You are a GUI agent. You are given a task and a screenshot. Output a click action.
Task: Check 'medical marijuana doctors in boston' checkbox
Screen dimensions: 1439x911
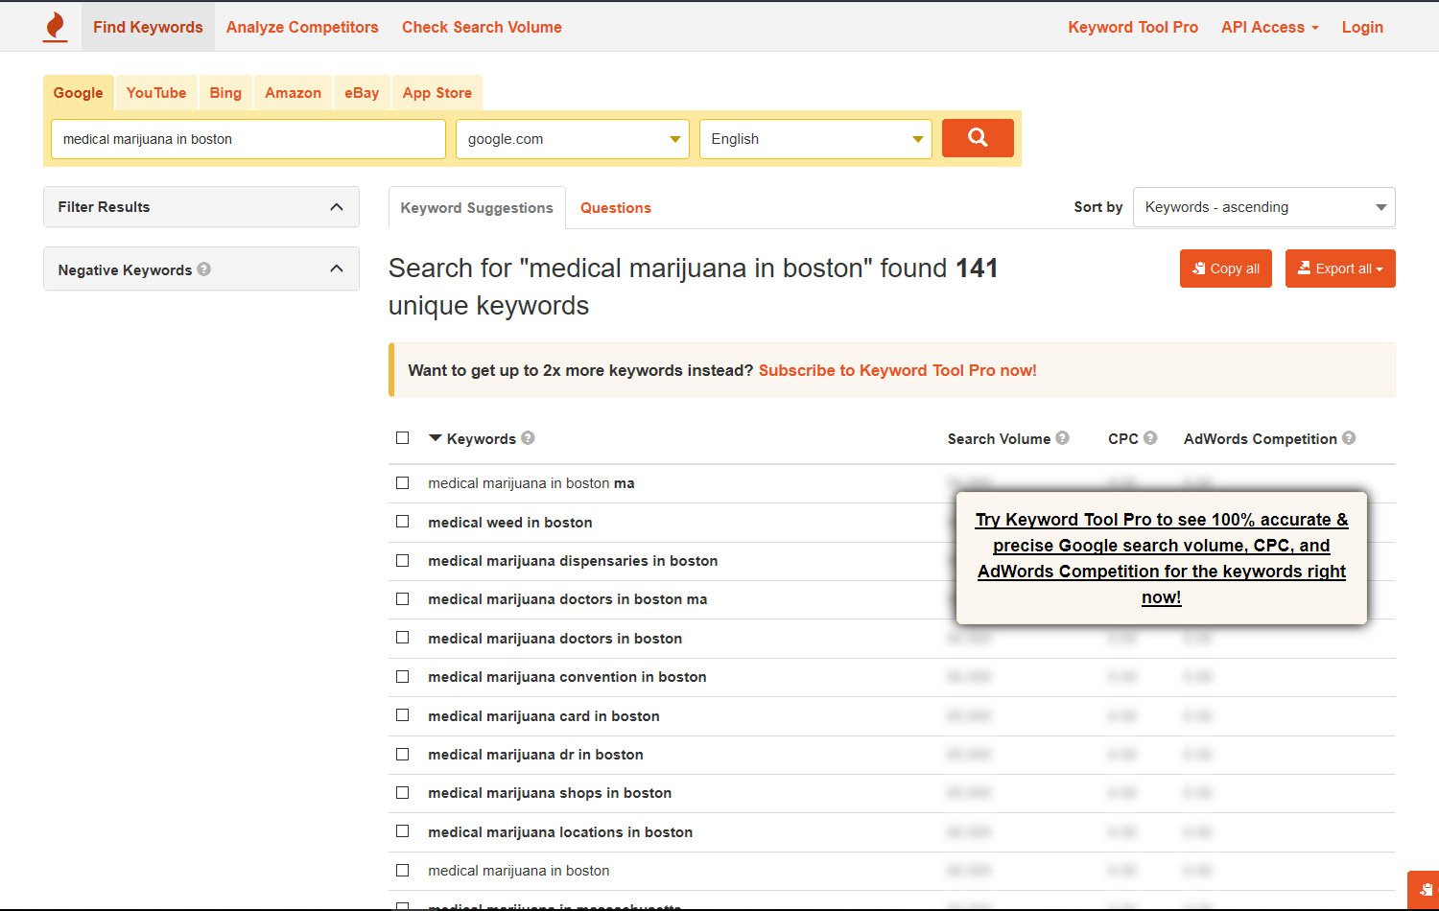tap(403, 638)
